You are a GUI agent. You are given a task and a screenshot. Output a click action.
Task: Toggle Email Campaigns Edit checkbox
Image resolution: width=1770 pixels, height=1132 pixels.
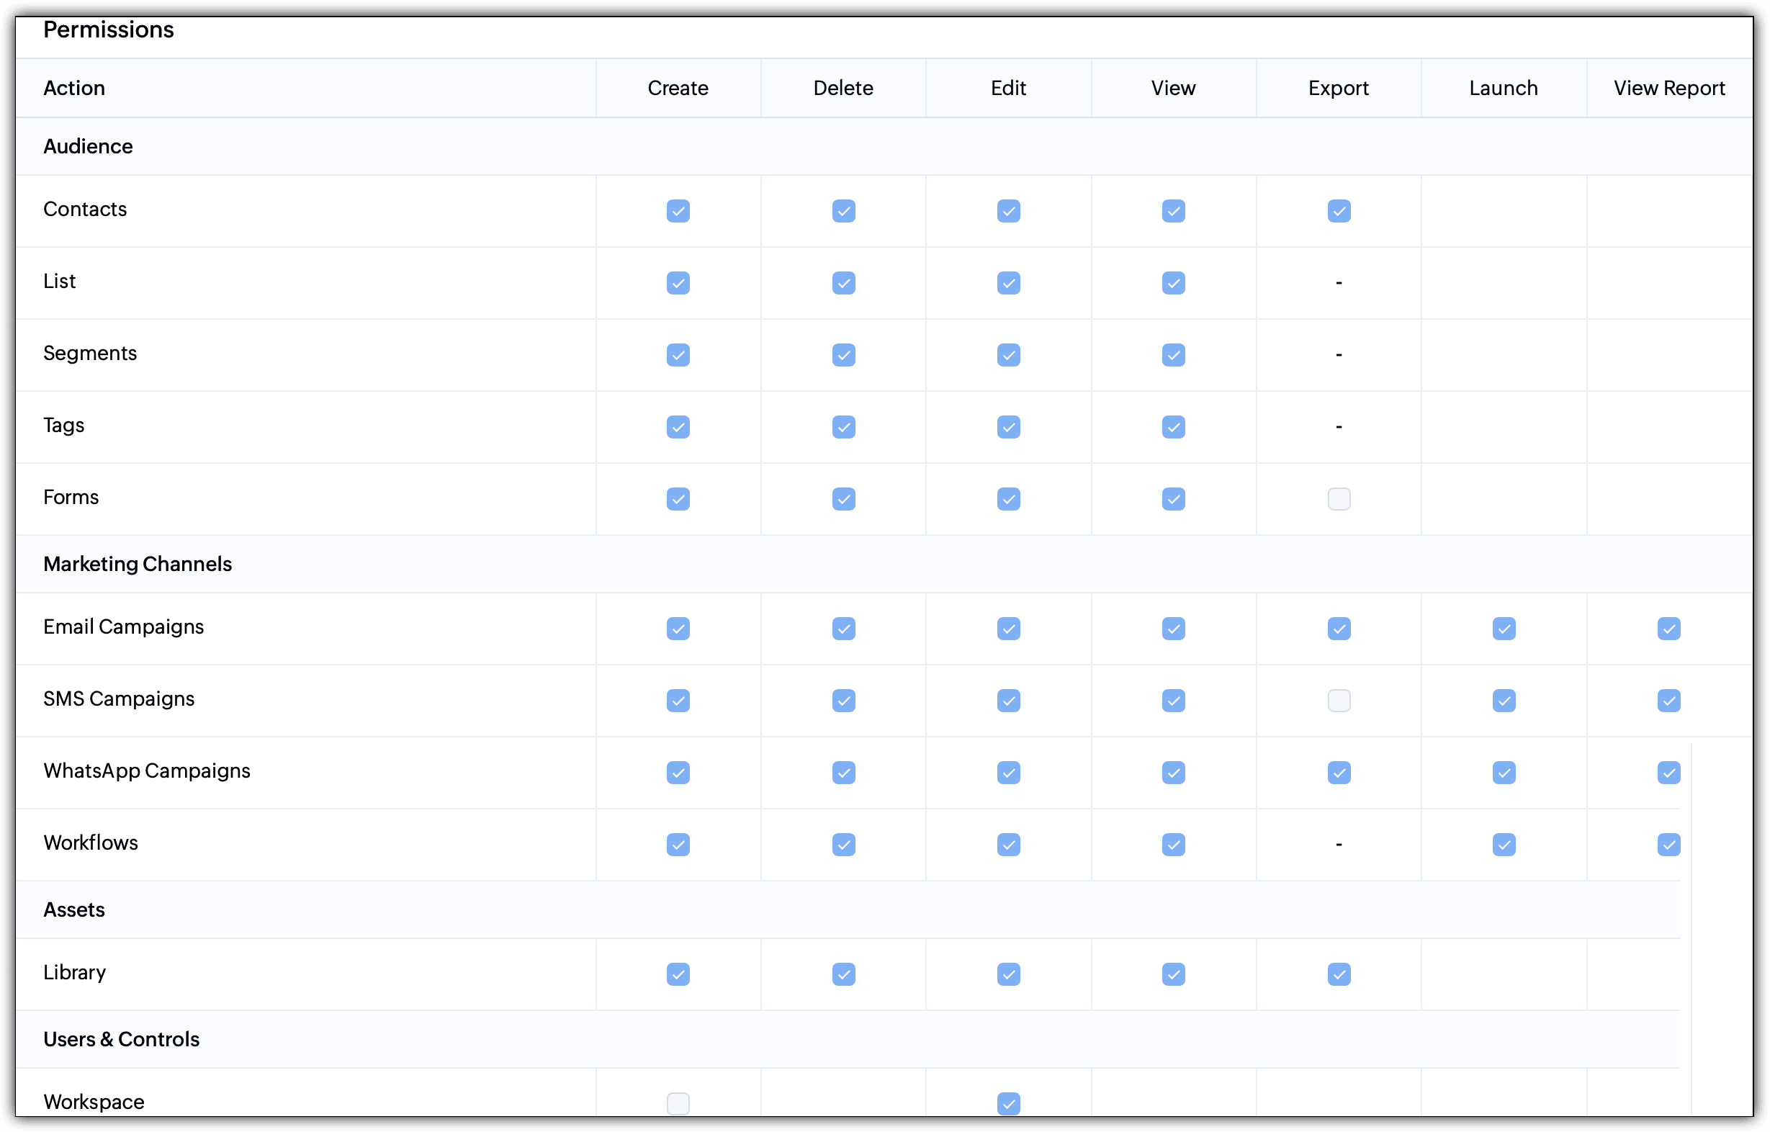pyautogui.click(x=1008, y=629)
